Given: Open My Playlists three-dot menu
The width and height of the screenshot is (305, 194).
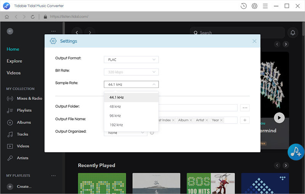Looking at the screenshot, I should click(x=53, y=176).
